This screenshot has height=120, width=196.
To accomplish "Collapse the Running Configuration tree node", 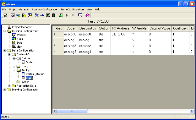I will 5,31.
